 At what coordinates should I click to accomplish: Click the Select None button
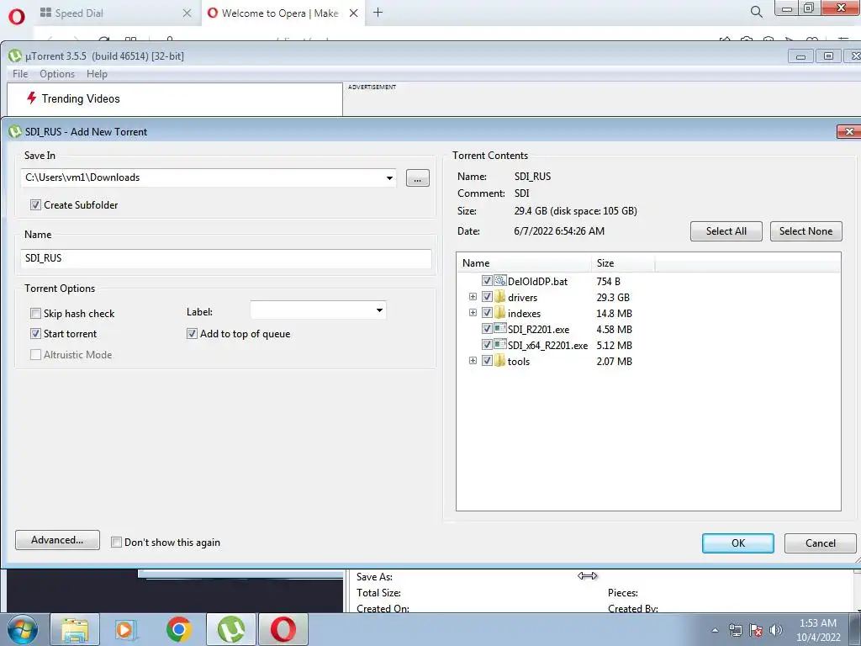tap(806, 231)
